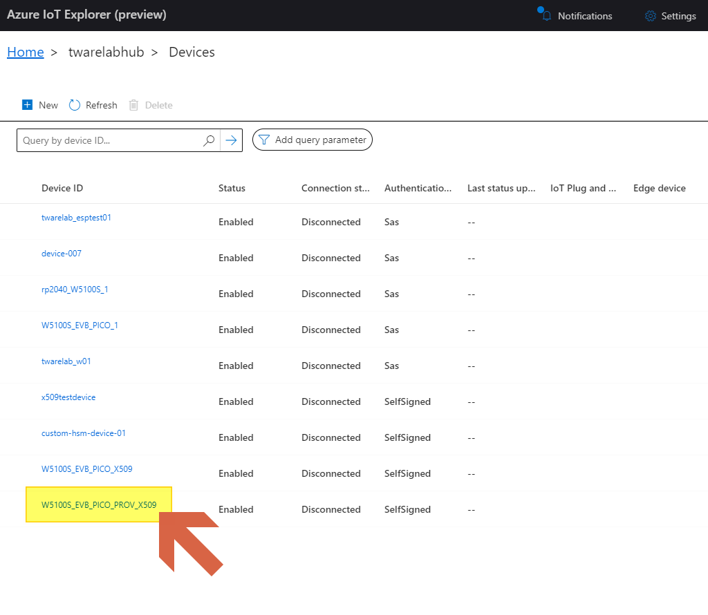708x615 pixels.
Task: Click Azure IoT Explorer (preview) title
Action: click(x=86, y=15)
